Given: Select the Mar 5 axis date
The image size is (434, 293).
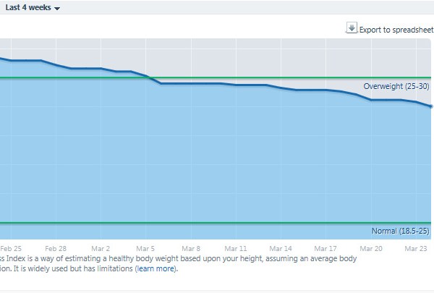Looking at the screenshot, I should pyautogui.click(x=145, y=247).
